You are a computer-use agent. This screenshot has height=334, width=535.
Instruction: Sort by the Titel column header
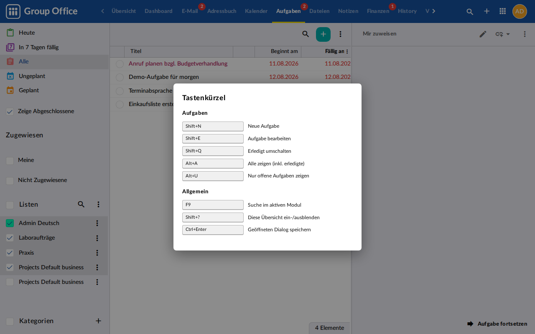click(x=178, y=51)
